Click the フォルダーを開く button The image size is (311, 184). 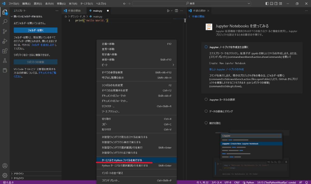35,30
